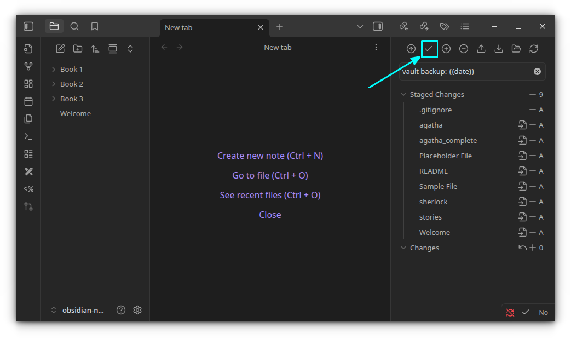Commit staged changes via the check icon
Screen dimensions: 571x339
429,49
